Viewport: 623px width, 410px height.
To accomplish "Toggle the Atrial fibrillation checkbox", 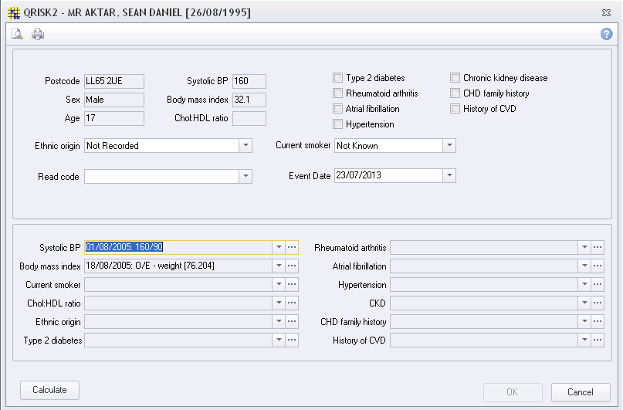I will (337, 109).
